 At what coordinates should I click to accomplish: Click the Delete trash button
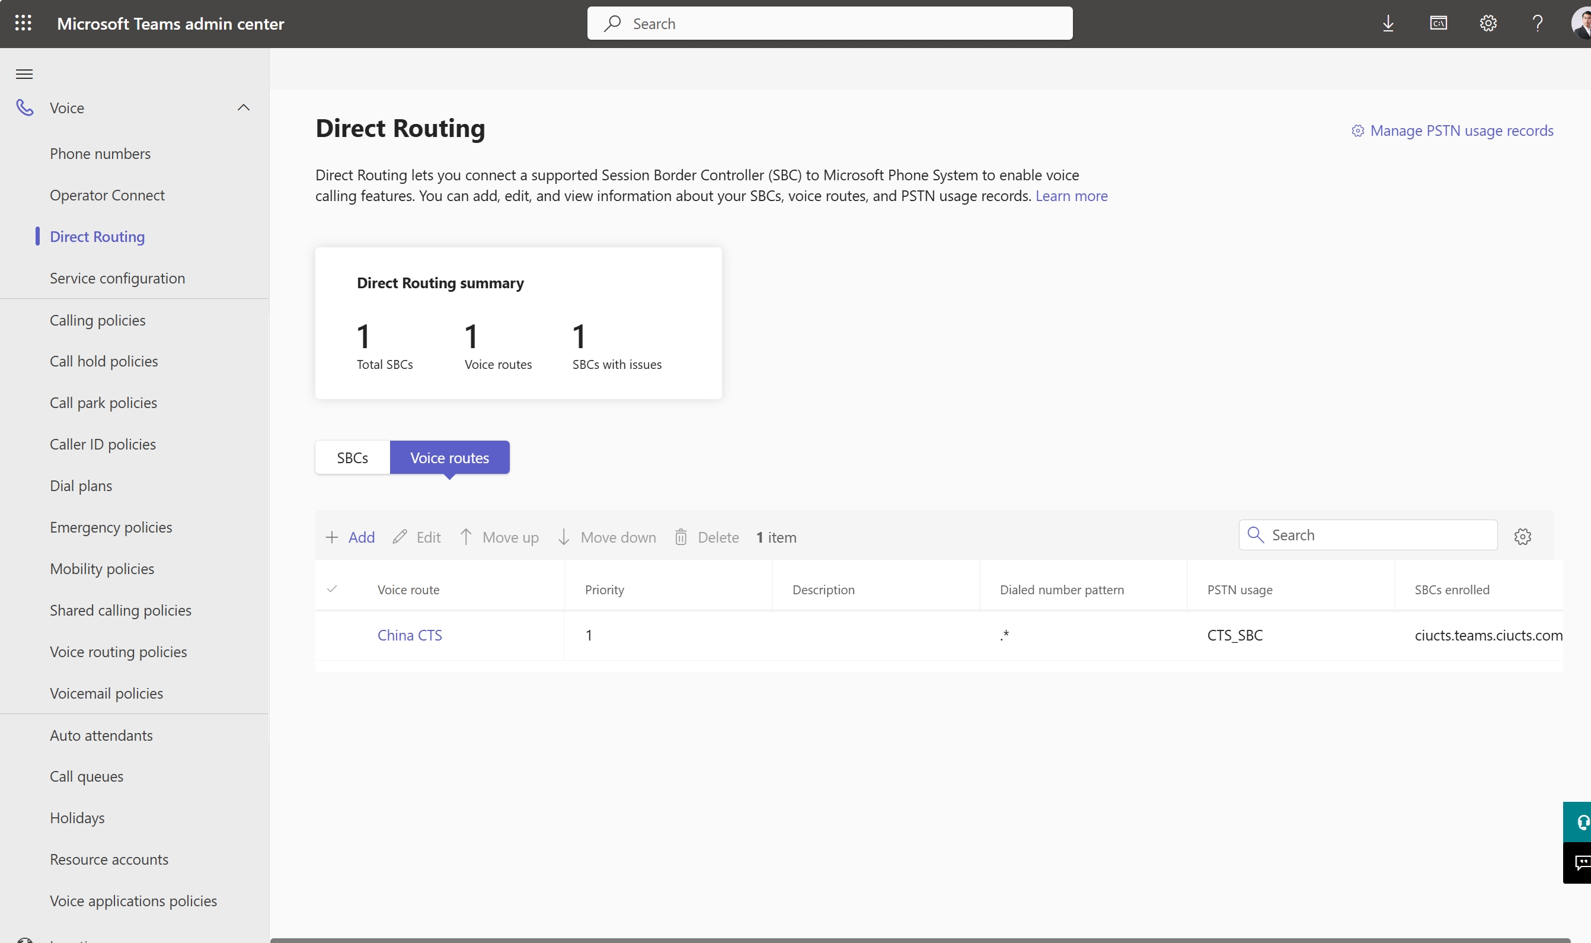pos(706,537)
